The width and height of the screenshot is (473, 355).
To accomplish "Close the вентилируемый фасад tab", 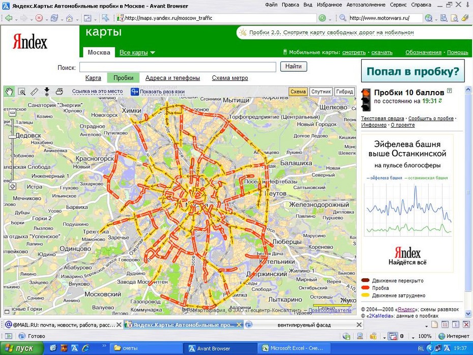I will tap(359, 325).
